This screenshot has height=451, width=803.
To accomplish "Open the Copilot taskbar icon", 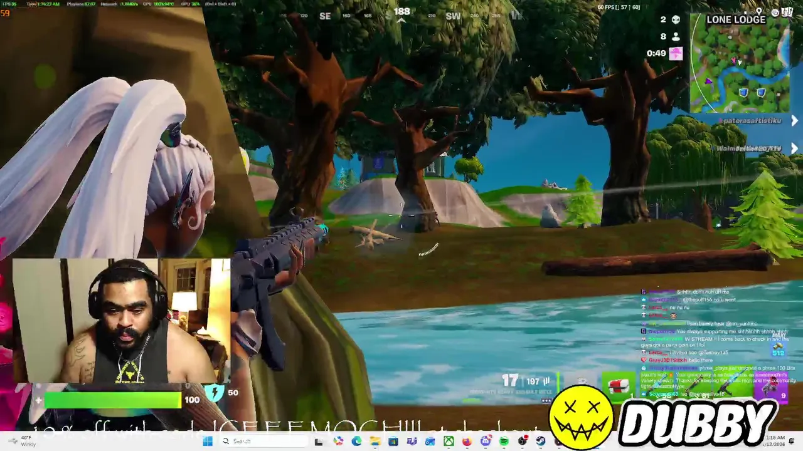I will pos(339,442).
